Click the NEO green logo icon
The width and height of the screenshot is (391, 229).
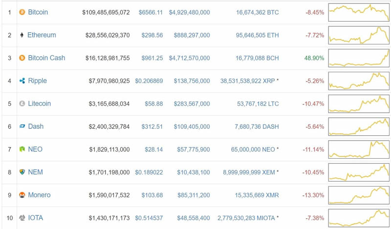pos(22,149)
